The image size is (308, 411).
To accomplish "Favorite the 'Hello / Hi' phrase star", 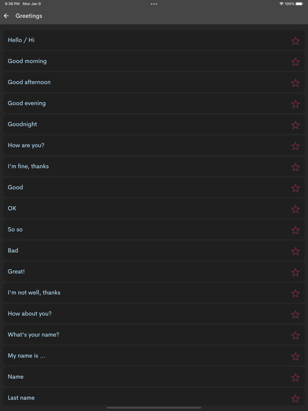I will 295,41.
